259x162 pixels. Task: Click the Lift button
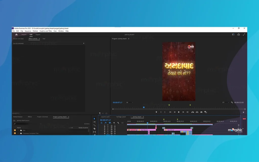pyautogui.click(x=192, y=112)
